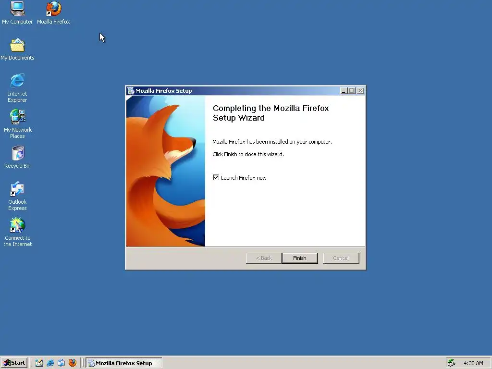Close the Mozilla Firefox Setup dialog
Viewport: 492px width, 369px height.
360,91
